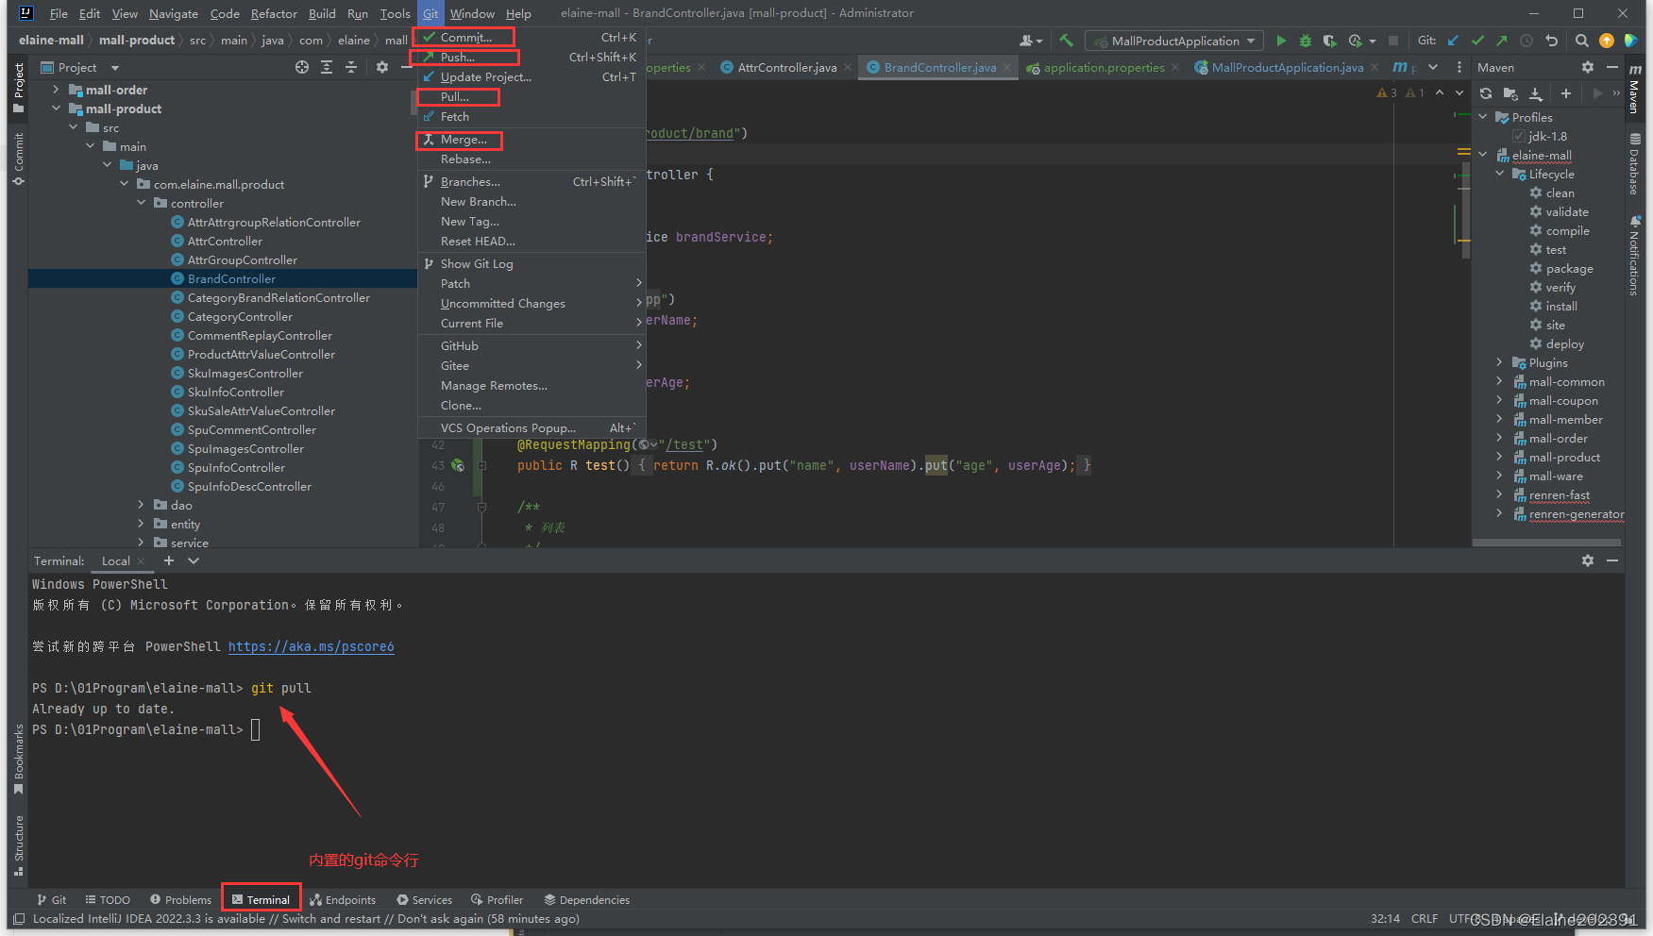
Task: Toggle the jdk-1.8 Maven profile checkbox
Action: pyautogui.click(x=1519, y=136)
